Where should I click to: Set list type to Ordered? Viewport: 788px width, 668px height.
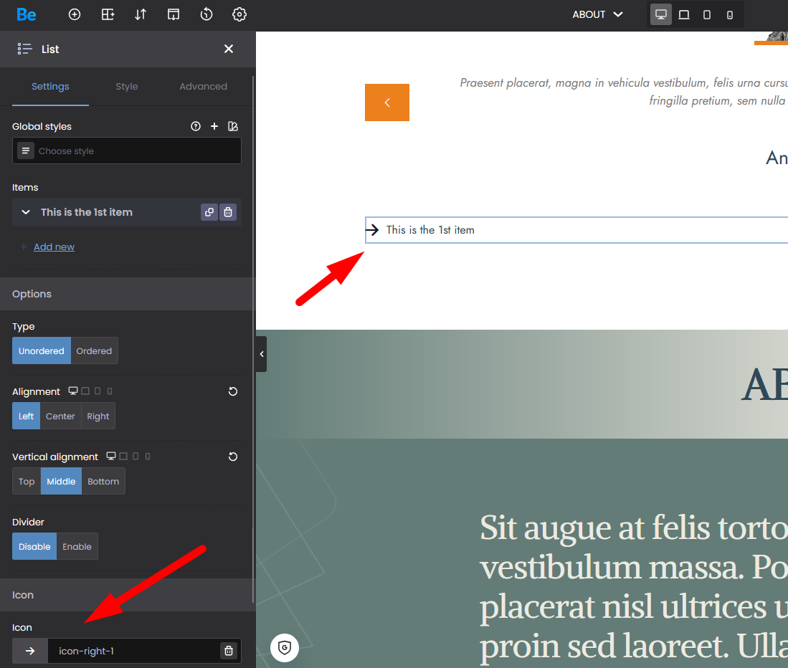tap(94, 351)
